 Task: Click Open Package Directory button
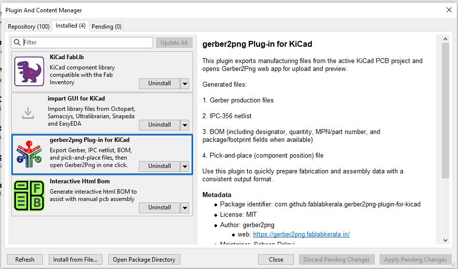click(x=144, y=260)
